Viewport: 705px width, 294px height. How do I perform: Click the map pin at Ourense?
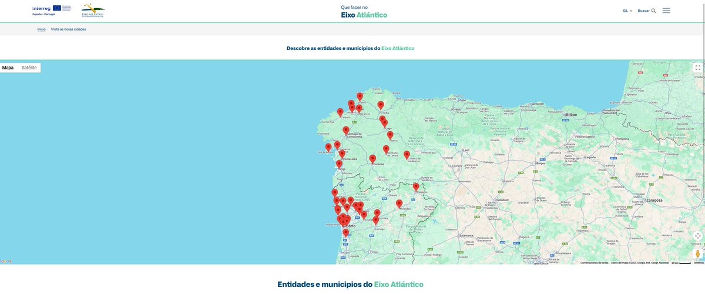click(x=372, y=159)
